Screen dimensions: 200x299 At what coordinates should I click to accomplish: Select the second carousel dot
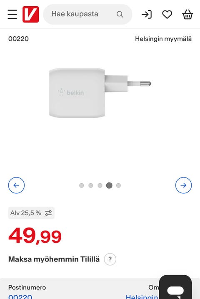(x=91, y=185)
